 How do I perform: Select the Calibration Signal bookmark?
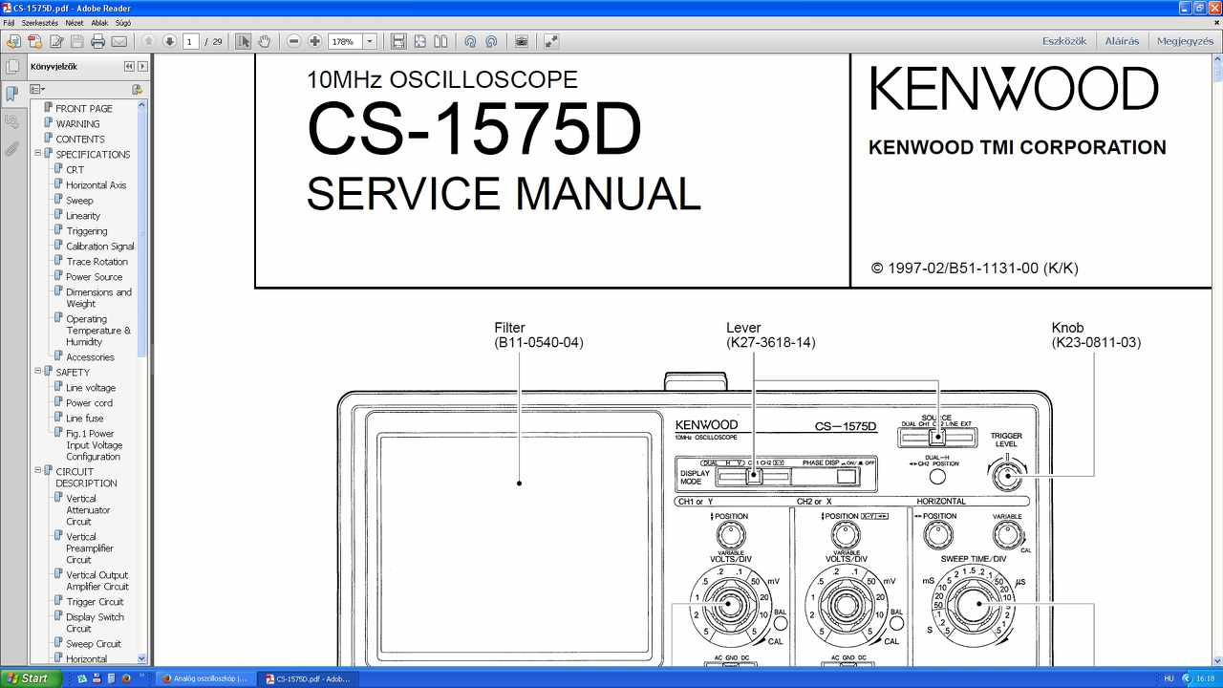(99, 246)
